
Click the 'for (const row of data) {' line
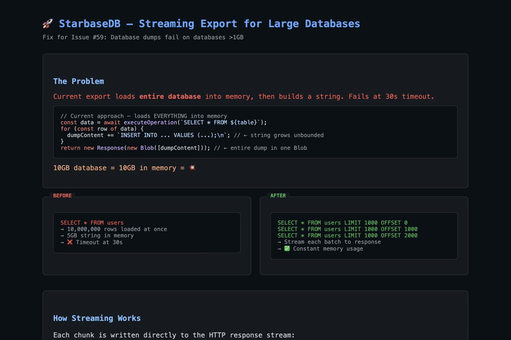click(x=102, y=129)
